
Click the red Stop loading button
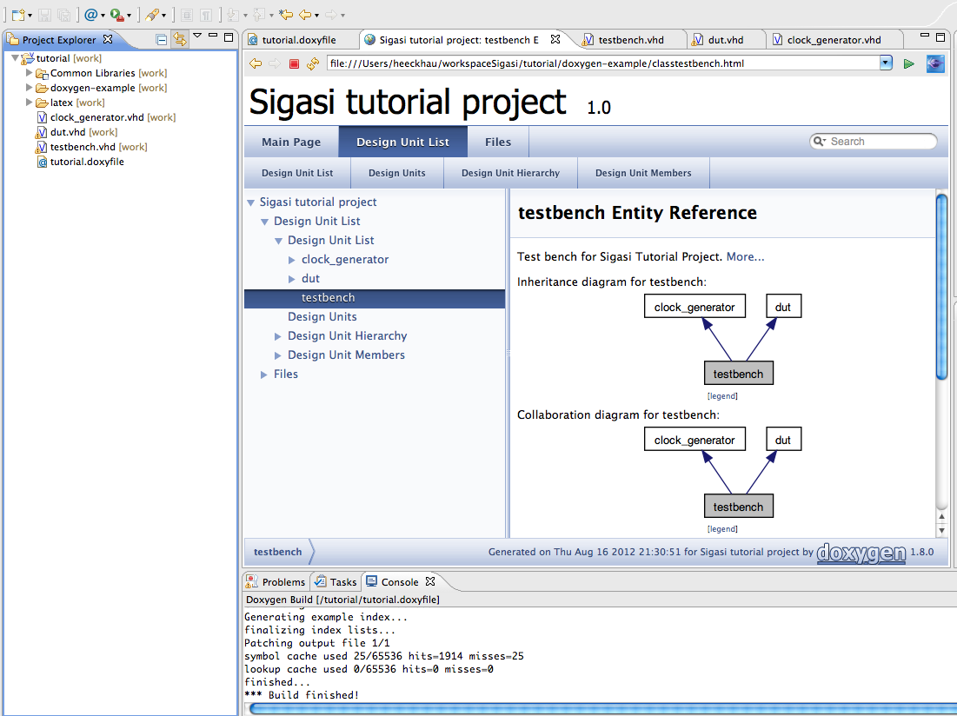coord(294,63)
